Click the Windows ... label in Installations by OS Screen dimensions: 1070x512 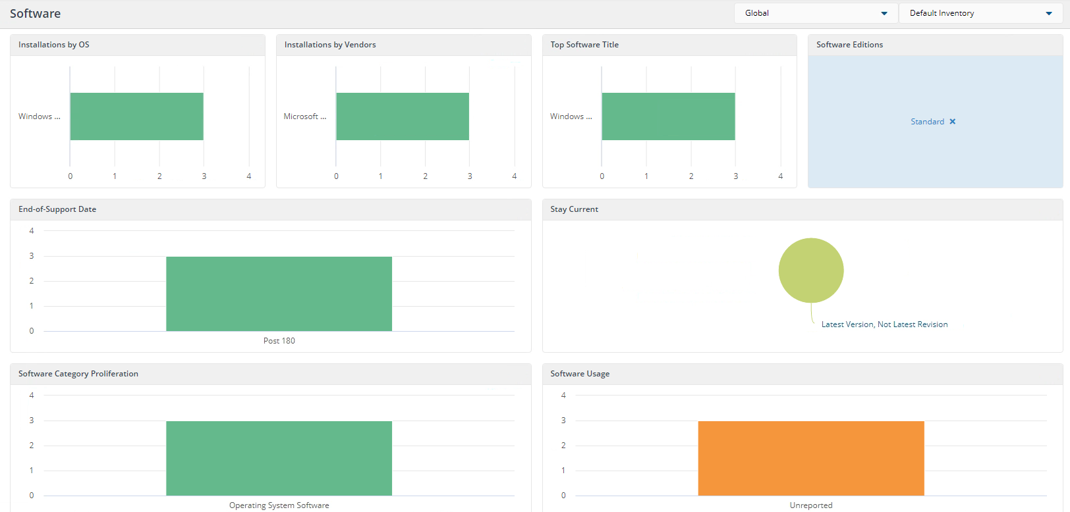tap(40, 116)
